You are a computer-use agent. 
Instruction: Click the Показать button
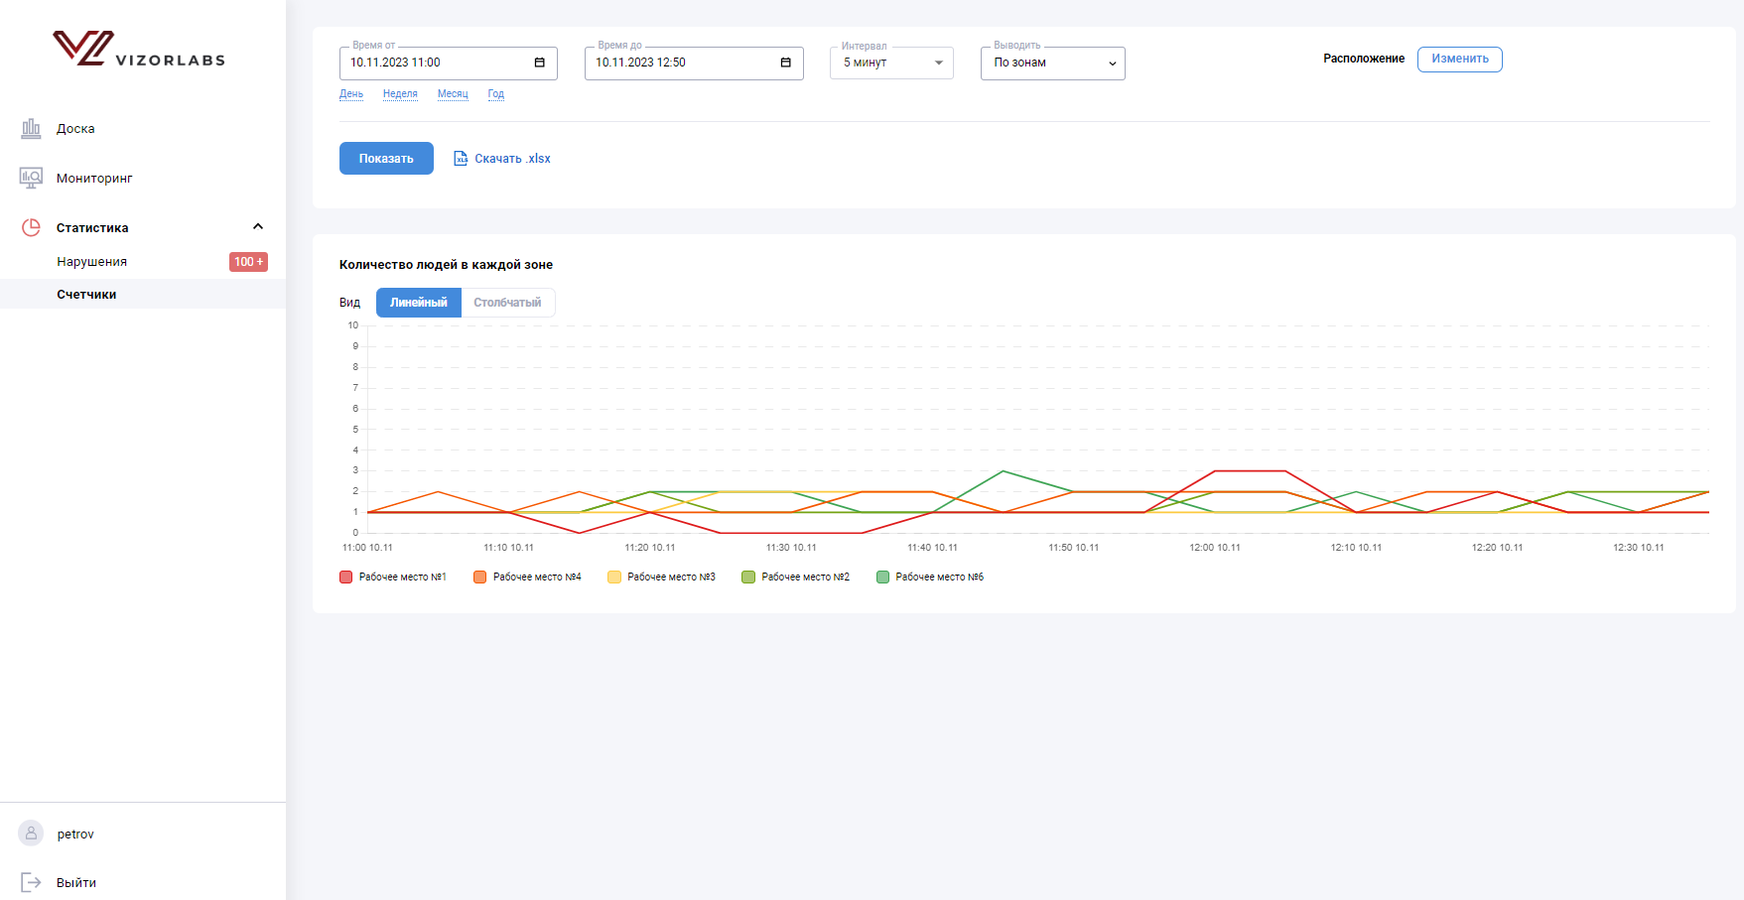coord(386,159)
